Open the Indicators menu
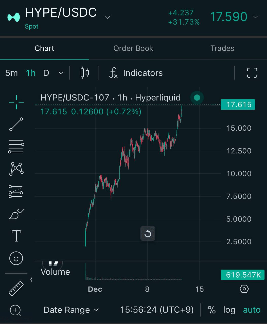Screen dimensions: 267x324 click(x=136, y=73)
